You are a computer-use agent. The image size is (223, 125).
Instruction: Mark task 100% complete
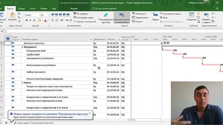[x=68, y=15]
